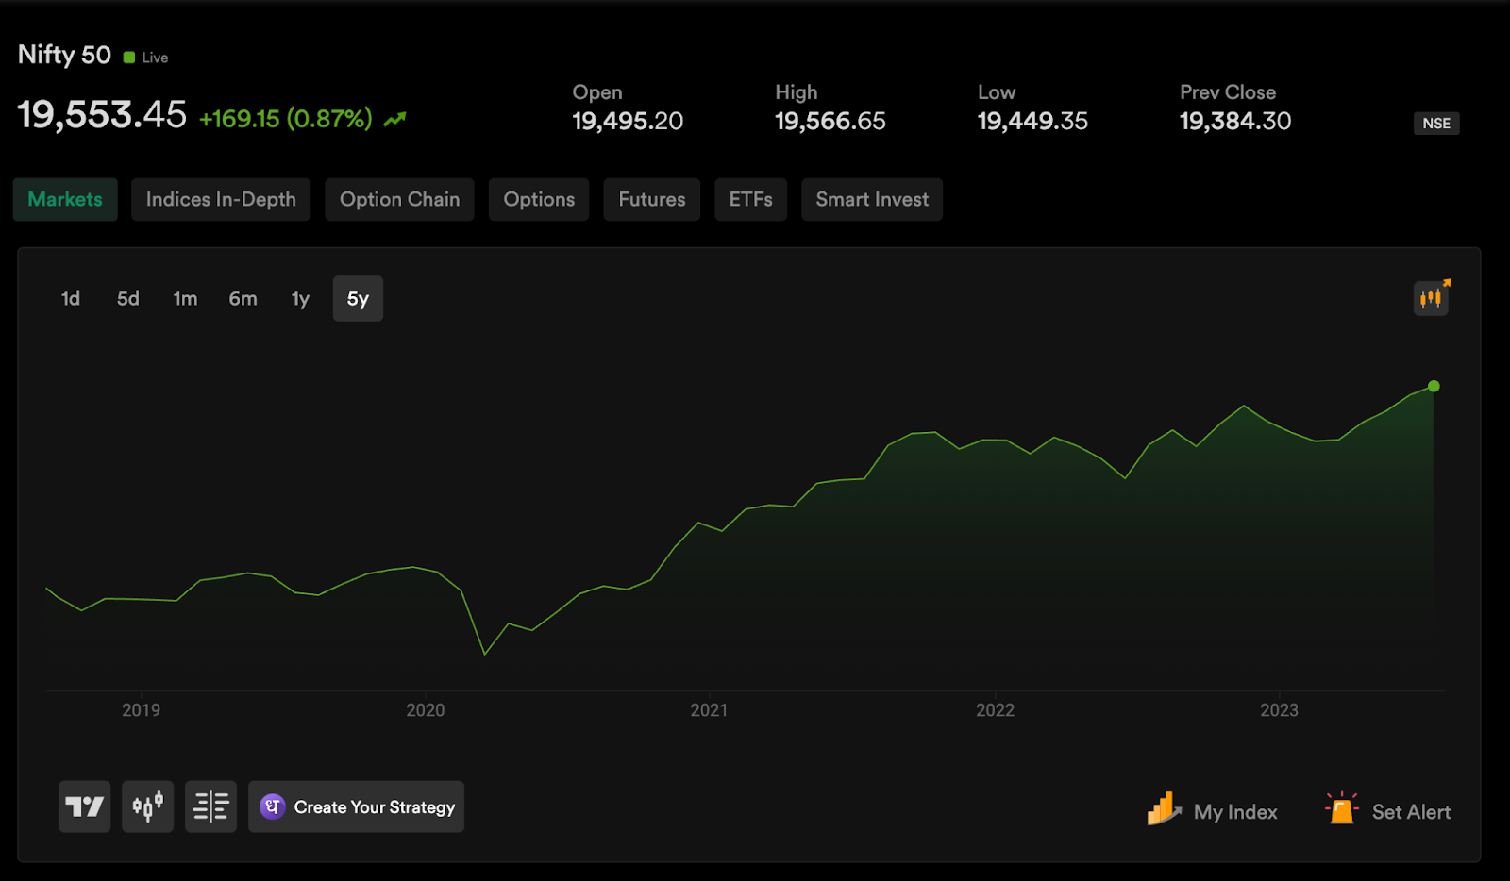Click the change value +169.15 (0.87%)
Screen dimensions: 1510x881
click(x=286, y=119)
